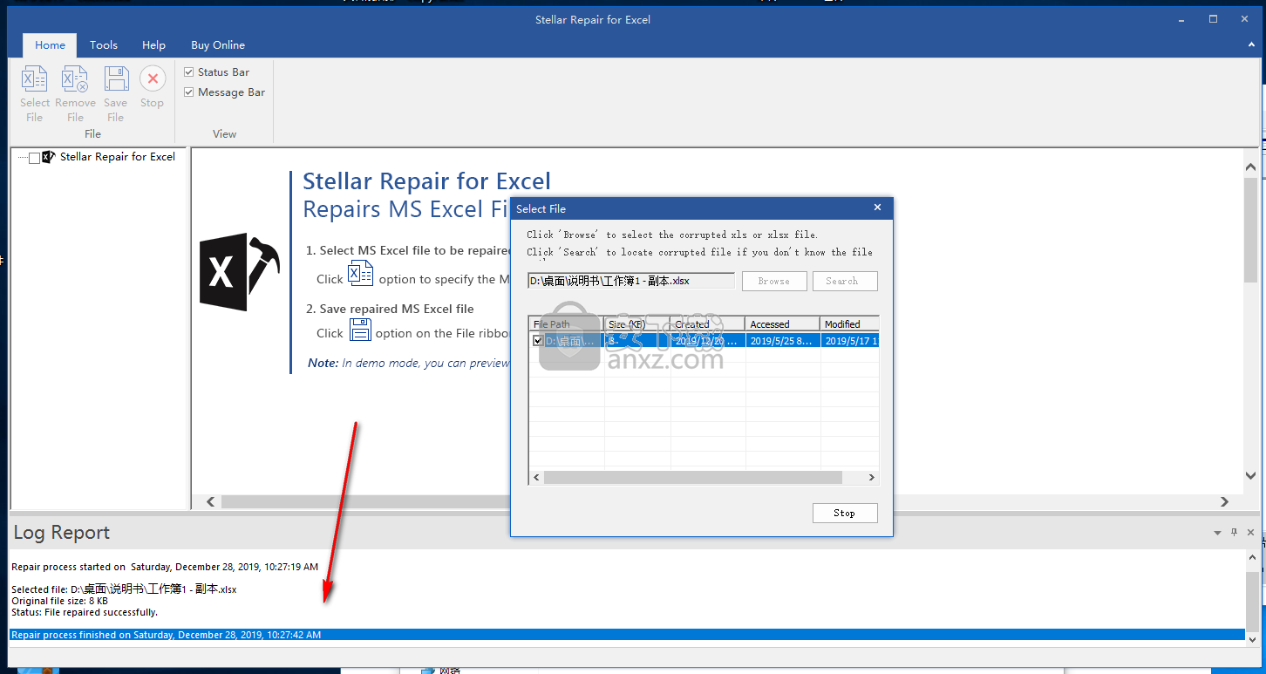Open the Buy Online tab
The height and width of the screenshot is (674, 1266).
[218, 45]
